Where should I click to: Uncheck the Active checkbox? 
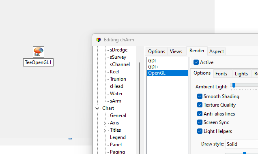(x=196, y=62)
